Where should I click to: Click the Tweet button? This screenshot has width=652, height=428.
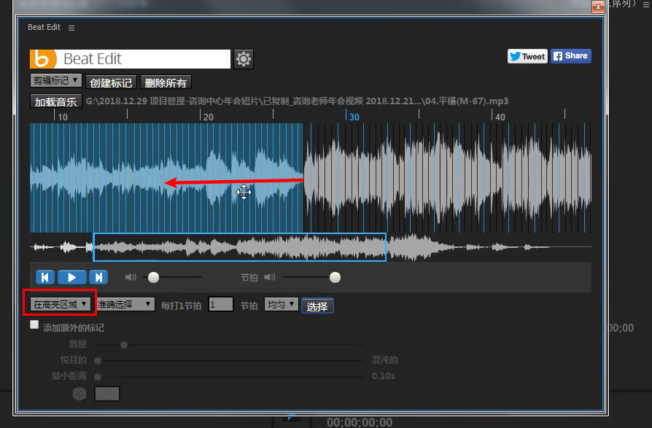(x=527, y=56)
